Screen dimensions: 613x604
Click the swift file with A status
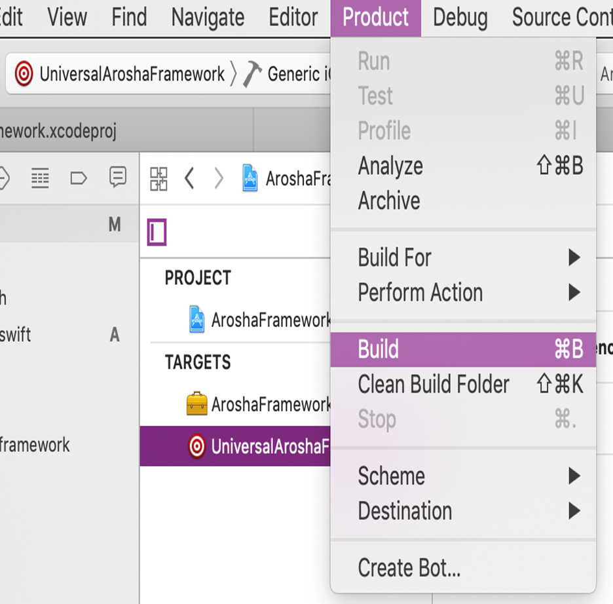point(16,335)
